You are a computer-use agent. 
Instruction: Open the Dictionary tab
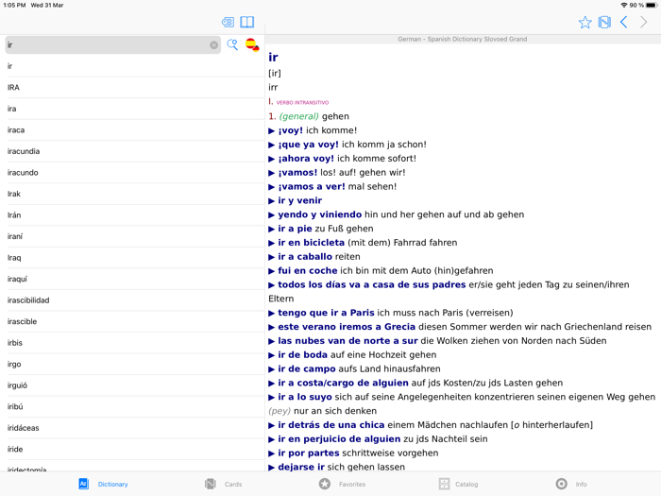[103, 484]
